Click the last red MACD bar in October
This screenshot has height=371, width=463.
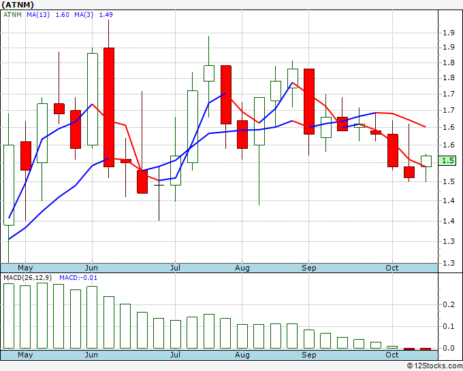point(426,349)
